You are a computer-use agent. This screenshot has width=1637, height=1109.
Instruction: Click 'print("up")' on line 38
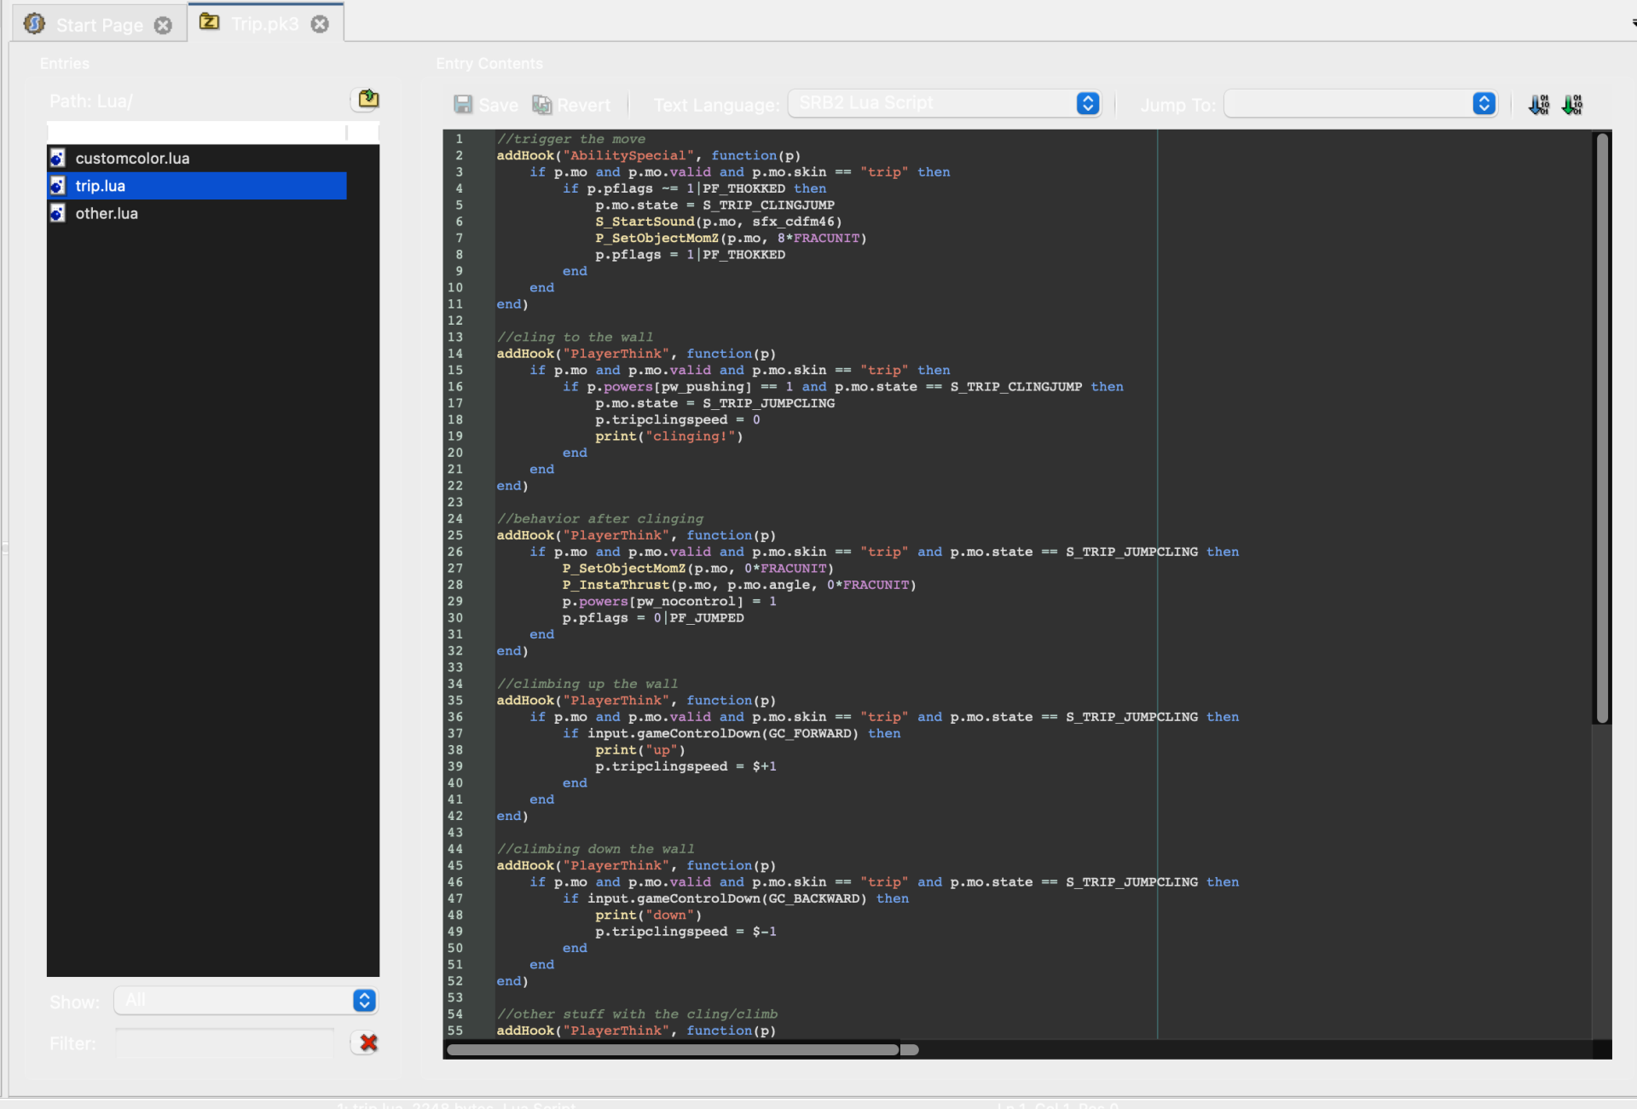pyautogui.click(x=640, y=750)
